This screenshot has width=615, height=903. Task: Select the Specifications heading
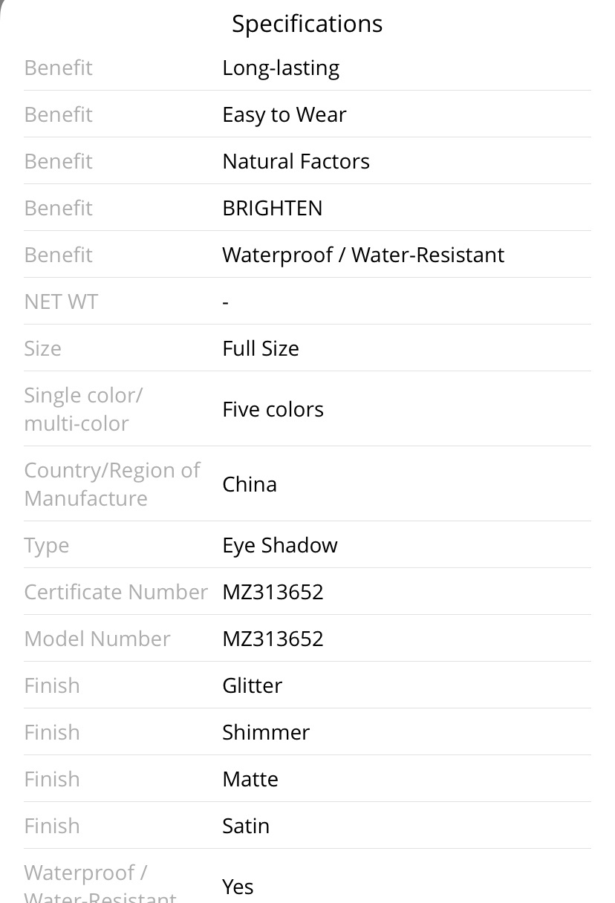pos(307,24)
